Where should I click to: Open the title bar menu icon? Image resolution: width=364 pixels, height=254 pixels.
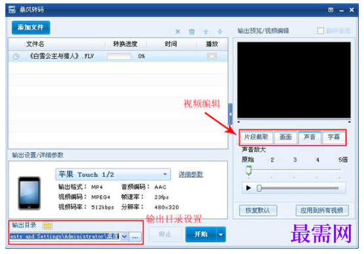331,10
